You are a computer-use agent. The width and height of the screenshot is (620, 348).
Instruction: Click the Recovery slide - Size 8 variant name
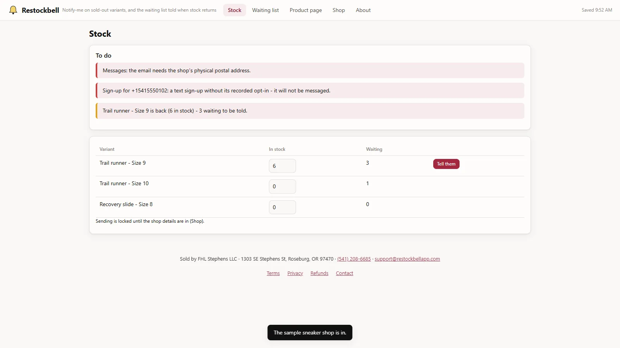(x=126, y=204)
